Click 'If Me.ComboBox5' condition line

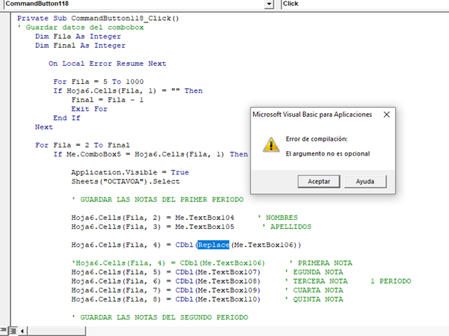click(150, 154)
